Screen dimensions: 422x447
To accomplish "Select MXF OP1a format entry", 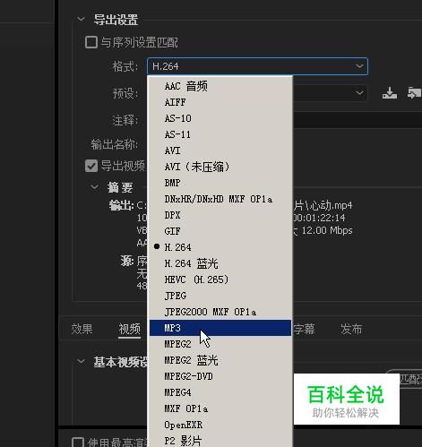I will [x=220, y=408].
